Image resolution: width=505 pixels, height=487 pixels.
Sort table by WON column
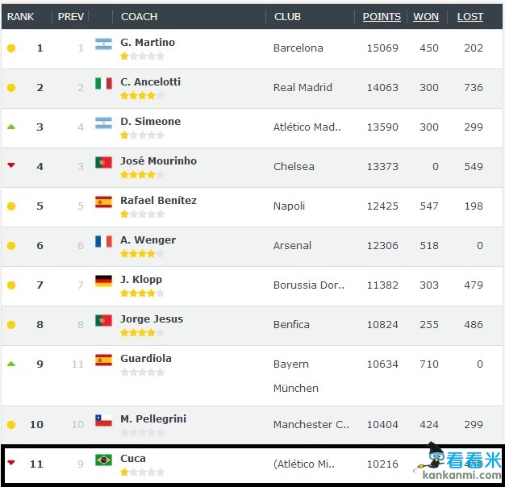click(426, 16)
